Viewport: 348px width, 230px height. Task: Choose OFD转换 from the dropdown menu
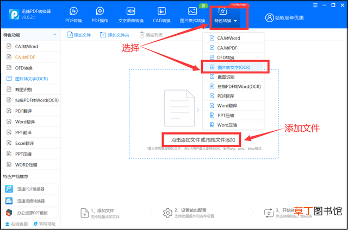(x=233, y=58)
